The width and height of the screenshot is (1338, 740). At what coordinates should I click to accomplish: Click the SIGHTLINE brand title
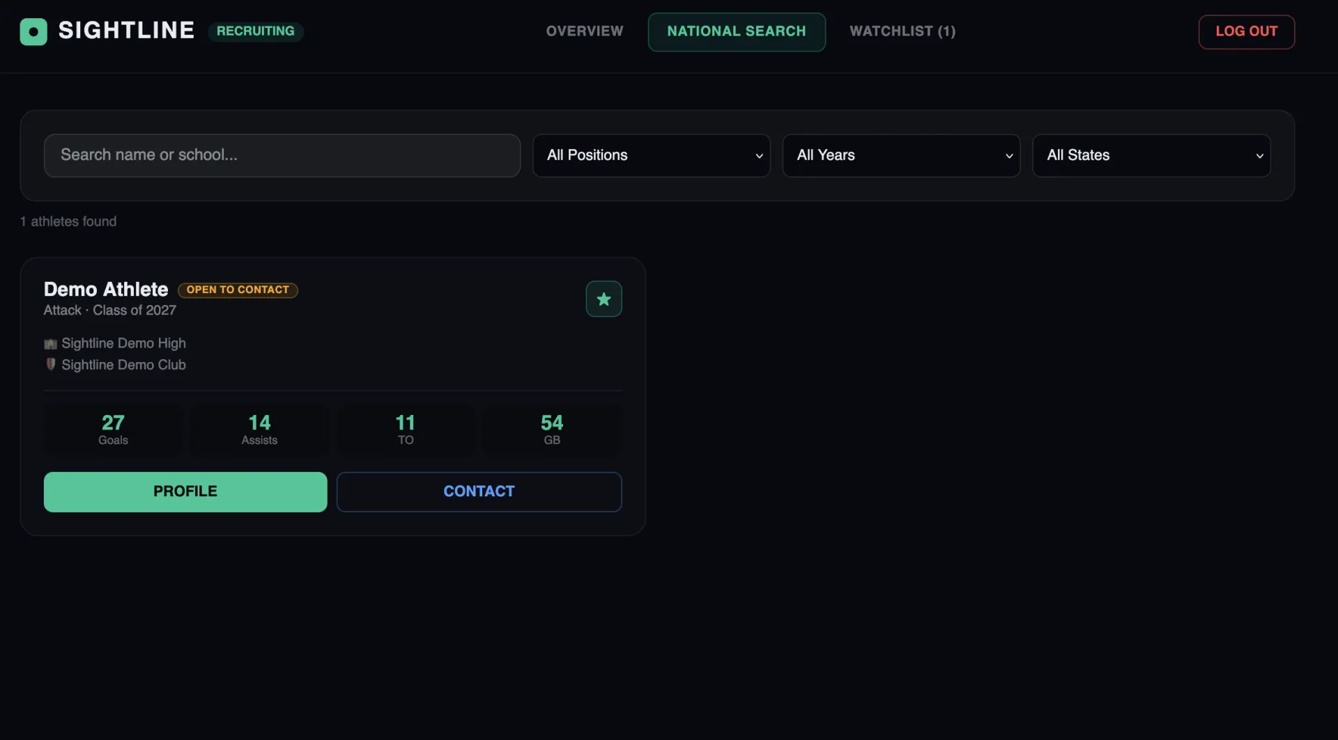click(x=126, y=30)
